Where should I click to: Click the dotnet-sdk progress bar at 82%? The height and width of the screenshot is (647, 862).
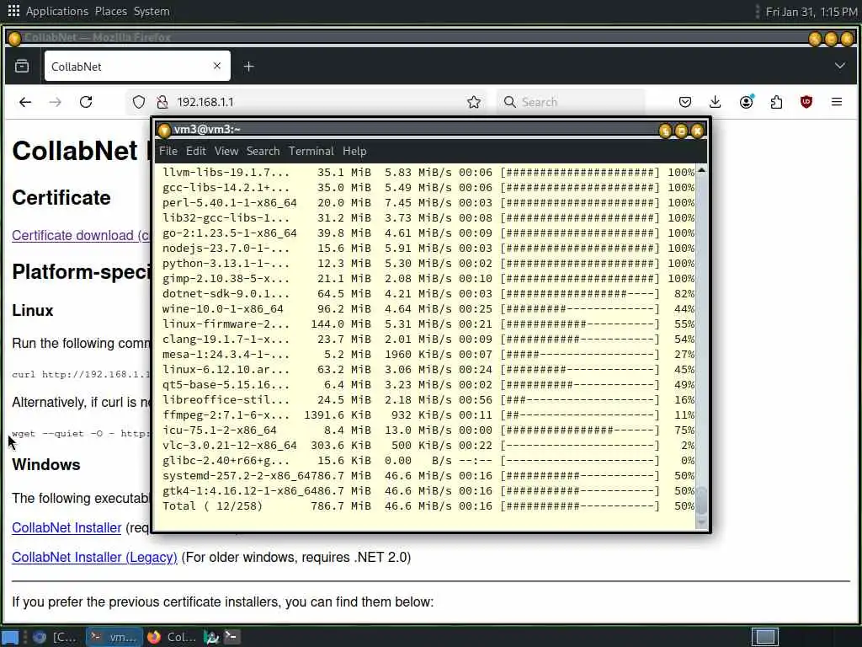click(580, 294)
